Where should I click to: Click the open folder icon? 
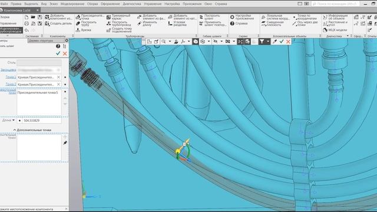tap(33, 17)
